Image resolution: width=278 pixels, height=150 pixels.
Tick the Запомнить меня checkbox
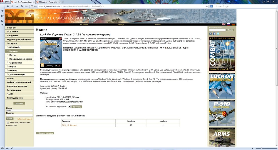pos(8,123)
